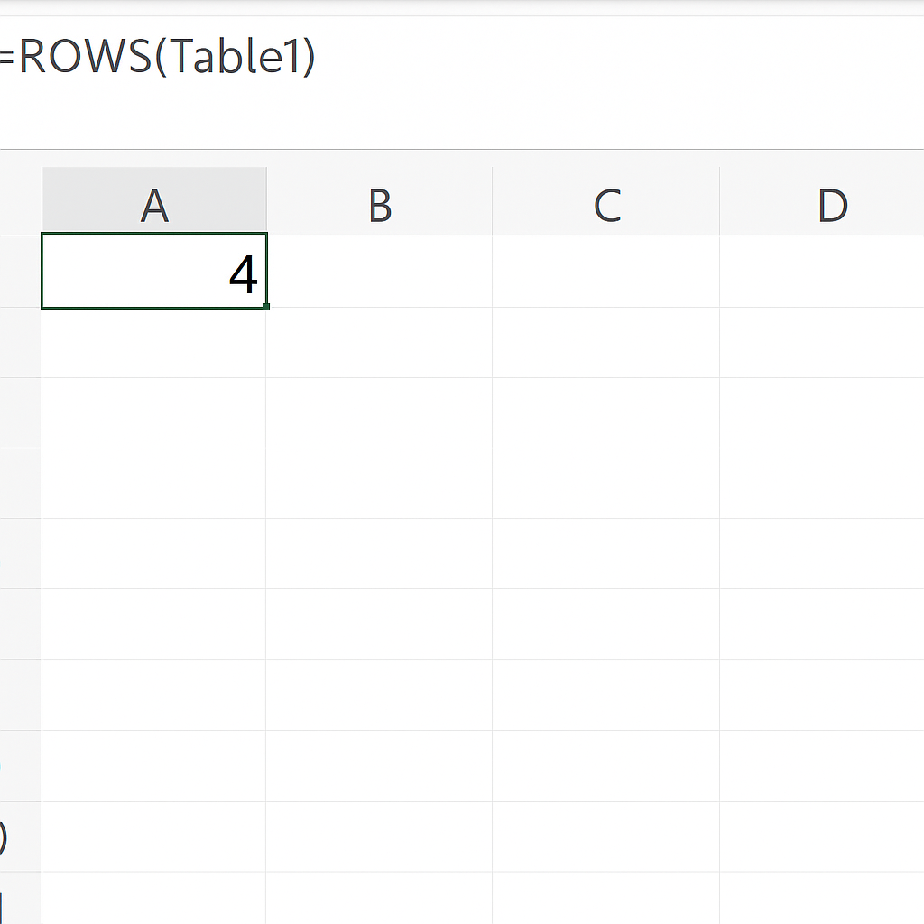The height and width of the screenshot is (924, 924).
Task: Select the column B header
Action: [380, 201]
